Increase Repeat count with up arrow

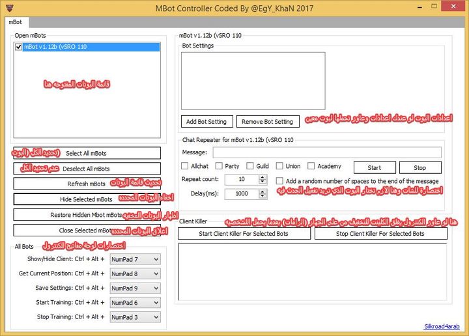click(x=263, y=177)
